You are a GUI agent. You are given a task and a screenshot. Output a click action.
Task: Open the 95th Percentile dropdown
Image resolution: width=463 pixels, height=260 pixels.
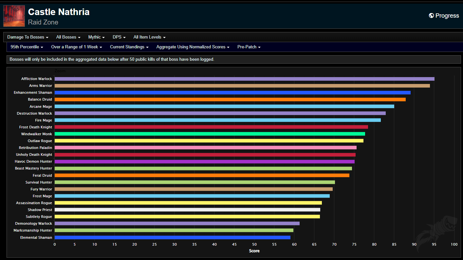pyautogui.click(x=27, y=47)
